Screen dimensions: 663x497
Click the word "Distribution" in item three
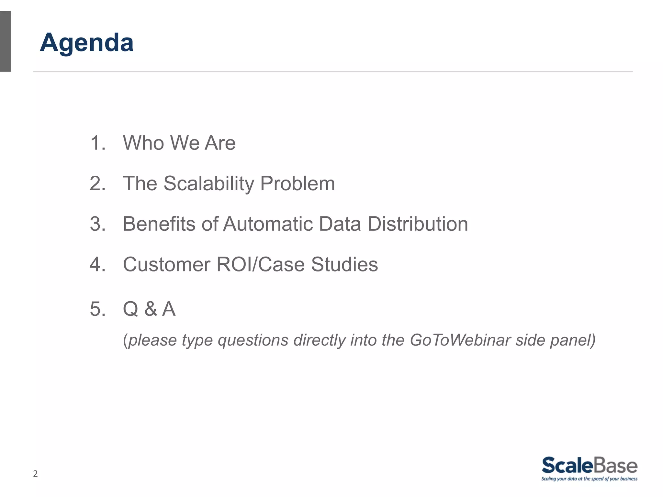418,224
